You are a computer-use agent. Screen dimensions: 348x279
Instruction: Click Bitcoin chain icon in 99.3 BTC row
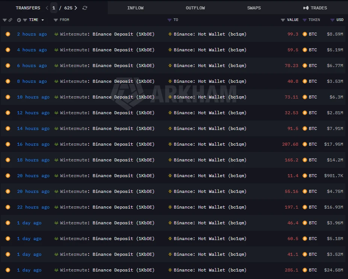click(x=8, y=34)
